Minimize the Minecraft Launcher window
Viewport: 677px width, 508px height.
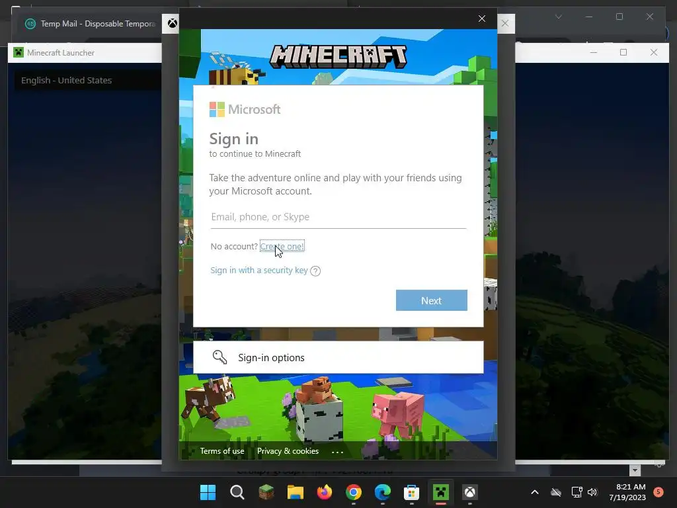(x=594, y=52)
